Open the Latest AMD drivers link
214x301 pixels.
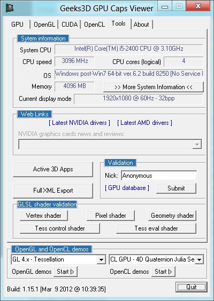tap(144, 123)
